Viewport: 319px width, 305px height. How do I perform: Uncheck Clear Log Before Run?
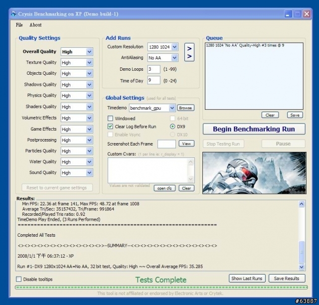click(110, 127)
